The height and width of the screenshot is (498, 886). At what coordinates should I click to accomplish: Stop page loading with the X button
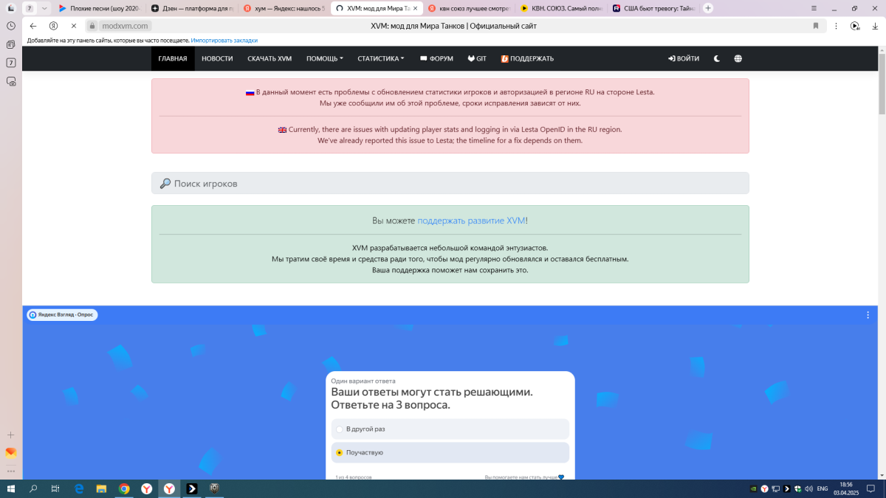coord(74,25)
